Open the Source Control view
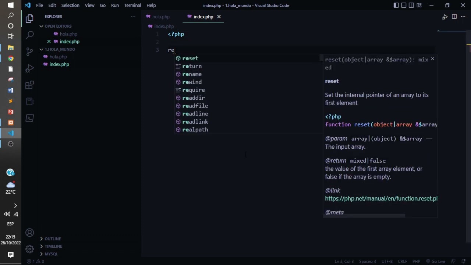 coord(30,52)
